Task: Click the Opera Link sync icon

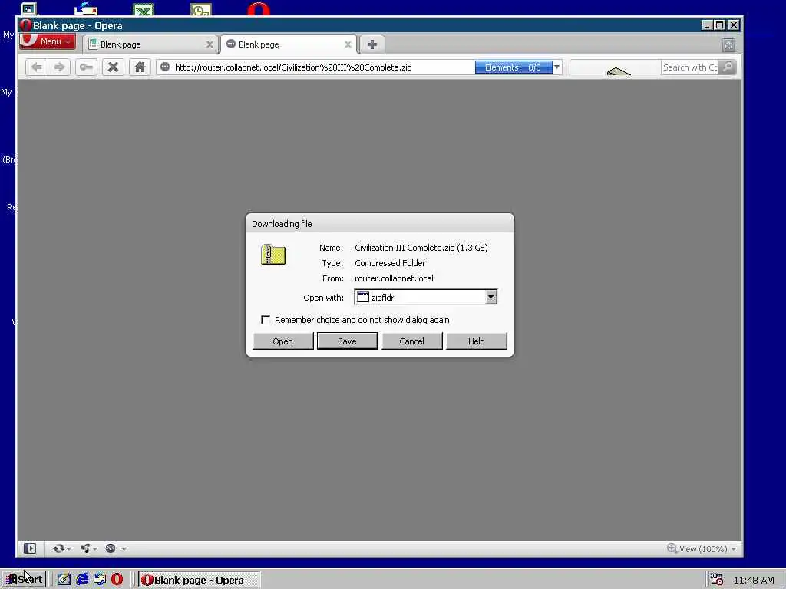Action: pyautogui.click(x=58, y=548)
